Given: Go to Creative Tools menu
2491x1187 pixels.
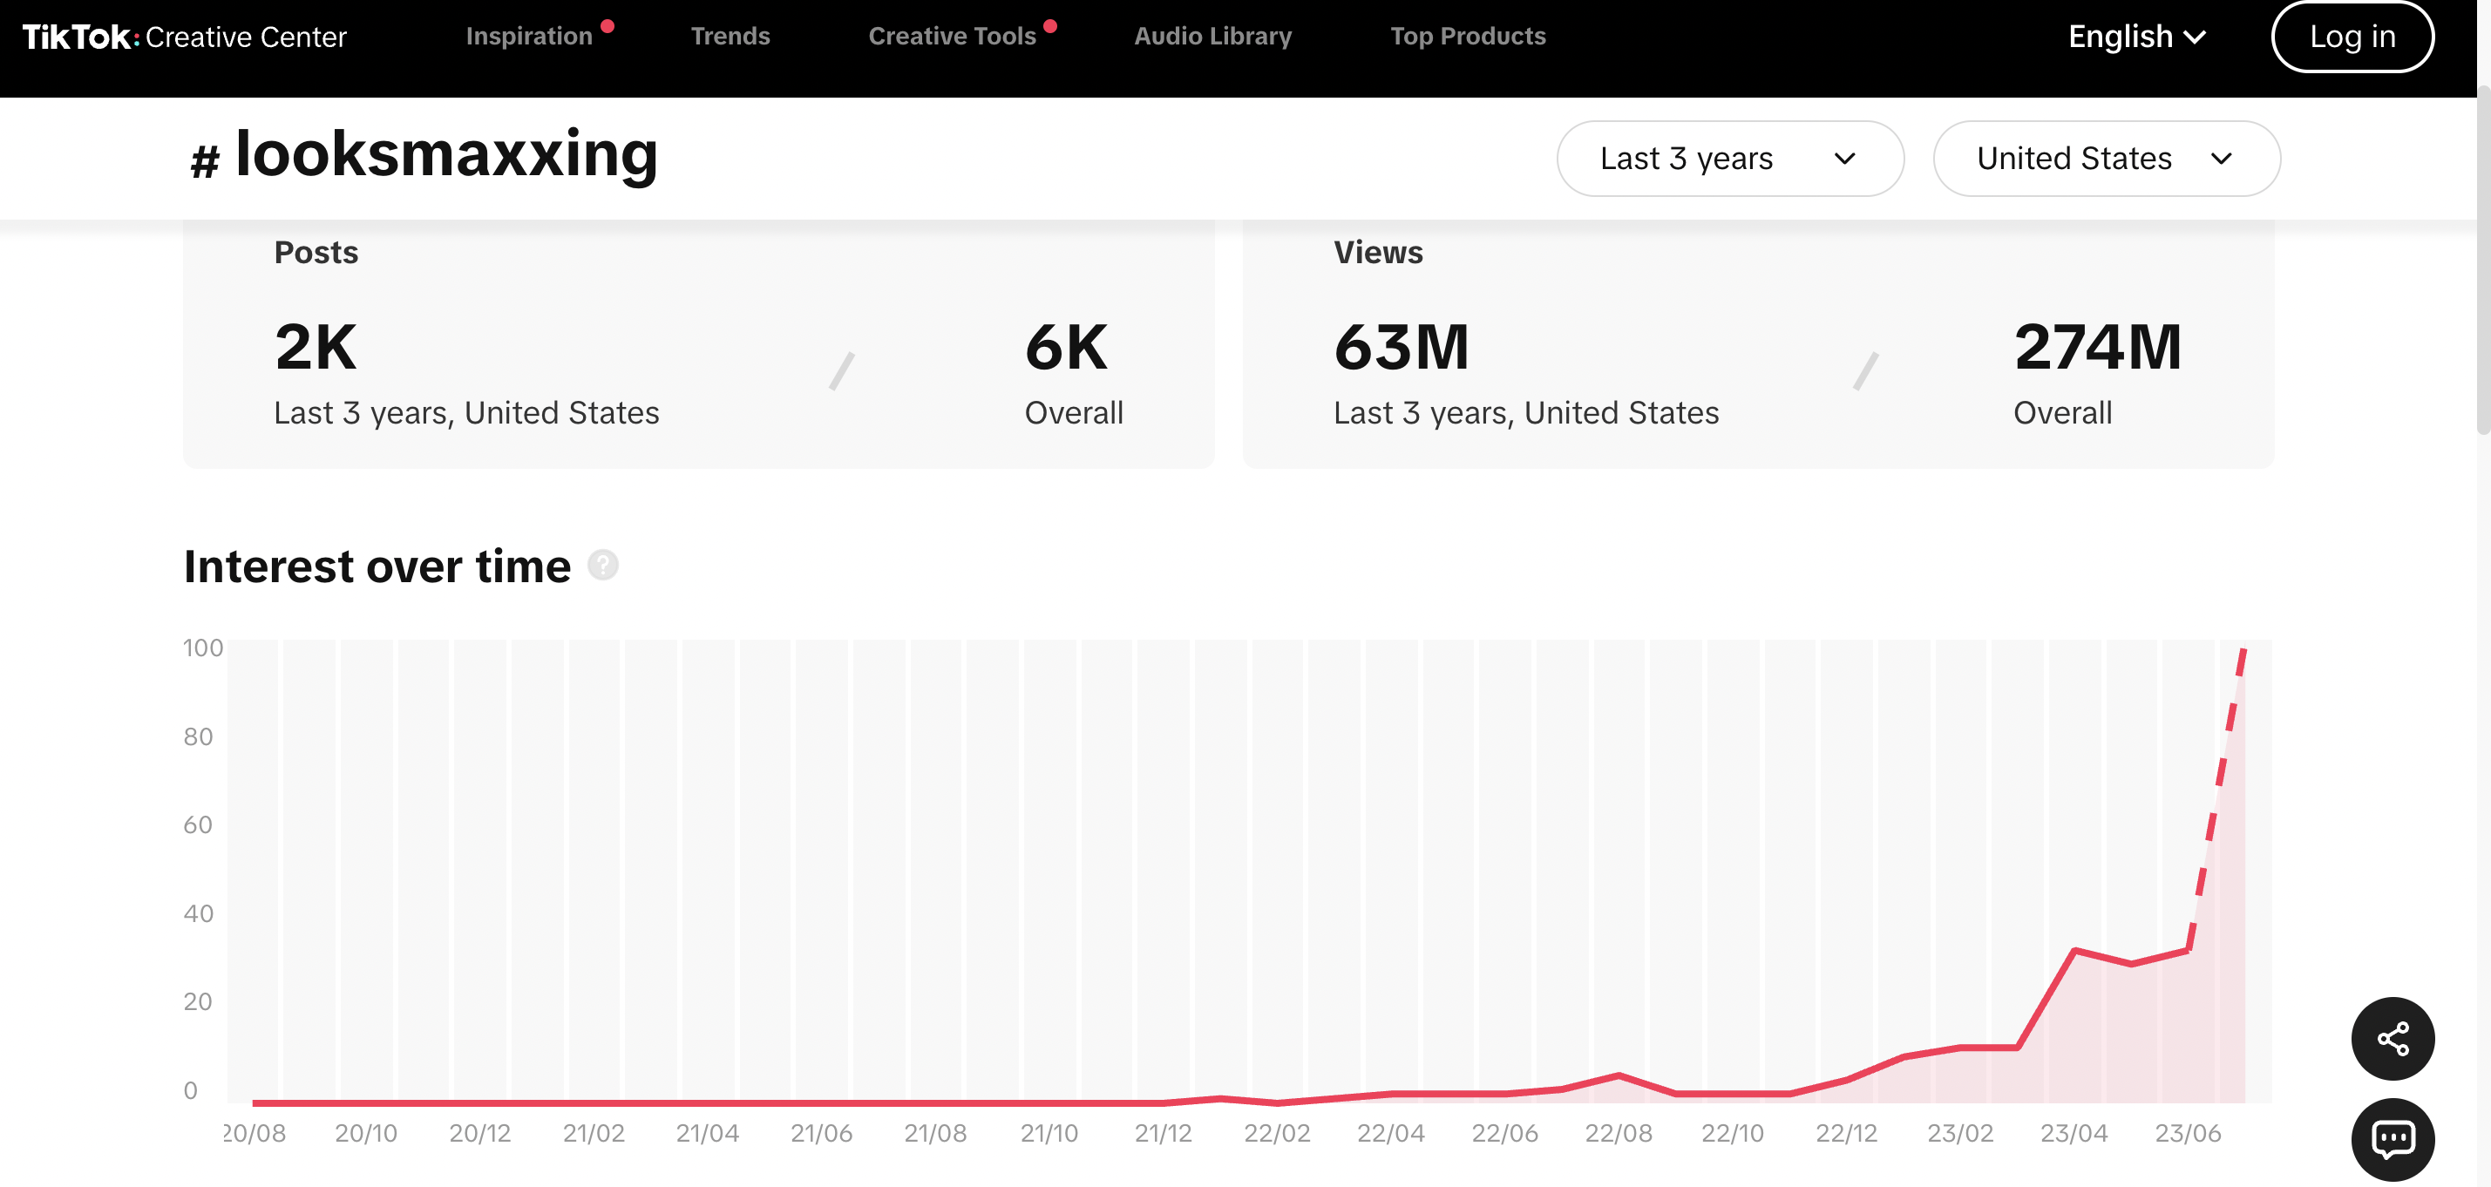Looking at the screenshot, I should (x=952, y=37).
